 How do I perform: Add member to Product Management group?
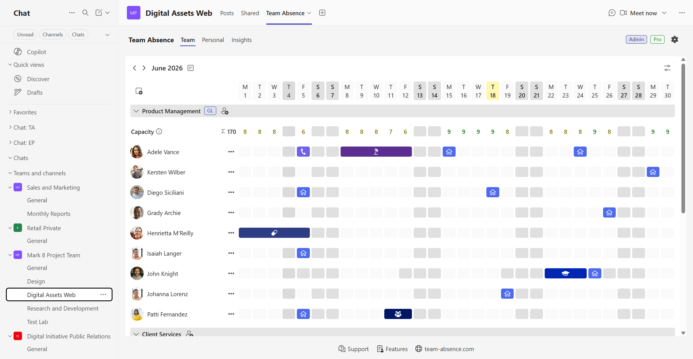point(225,111)
